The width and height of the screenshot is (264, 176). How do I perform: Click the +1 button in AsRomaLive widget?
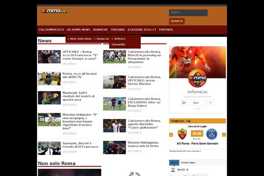click(x=210, y=103)
